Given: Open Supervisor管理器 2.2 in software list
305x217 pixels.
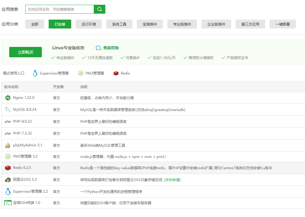Looking at the screenshot, I should tap(31, 191).
